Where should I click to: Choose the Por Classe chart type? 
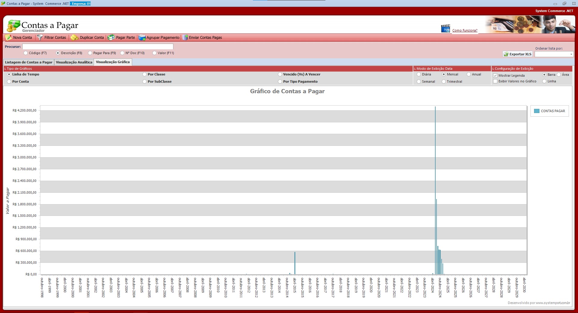pyautogui.click(x=144, y=74)
